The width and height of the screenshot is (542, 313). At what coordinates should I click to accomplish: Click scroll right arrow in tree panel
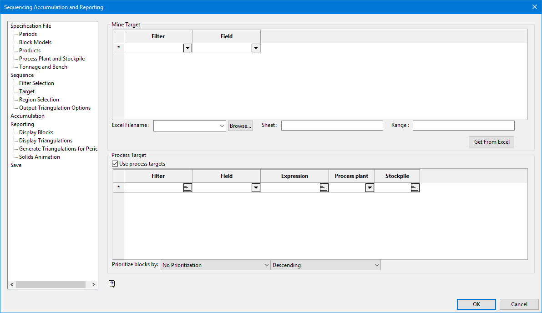pos(93,285)
